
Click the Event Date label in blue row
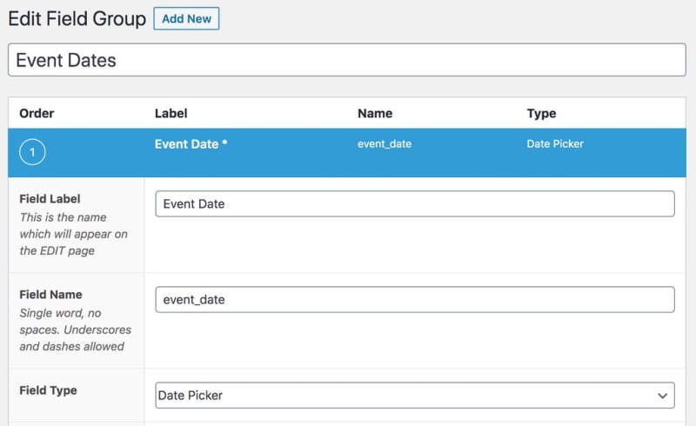click(191, 144)
